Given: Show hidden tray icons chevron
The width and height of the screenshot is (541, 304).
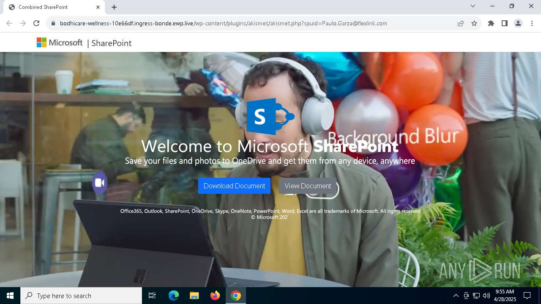Looking at the screenshot, I should coord(456,296).
